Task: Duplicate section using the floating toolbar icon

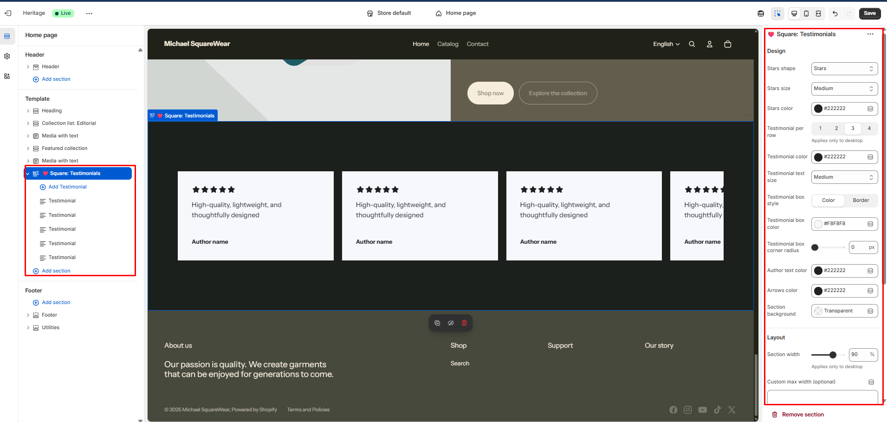Action: click(437, 323)
